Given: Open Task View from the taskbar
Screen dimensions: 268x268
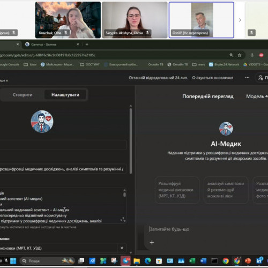Looking at the screenshot, I should click(x=81, y=261).
